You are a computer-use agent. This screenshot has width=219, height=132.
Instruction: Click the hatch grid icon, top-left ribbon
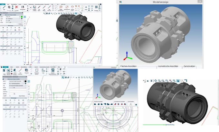click(96, 7)
